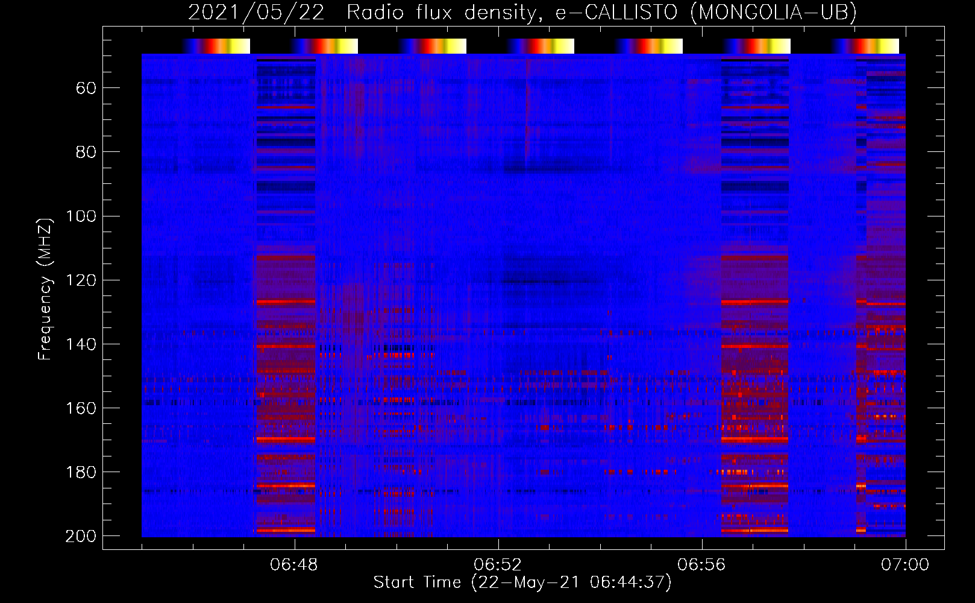975x603 pixels.
Task: Click the 80 MHz frequency tick label
Action: (86, 152)
